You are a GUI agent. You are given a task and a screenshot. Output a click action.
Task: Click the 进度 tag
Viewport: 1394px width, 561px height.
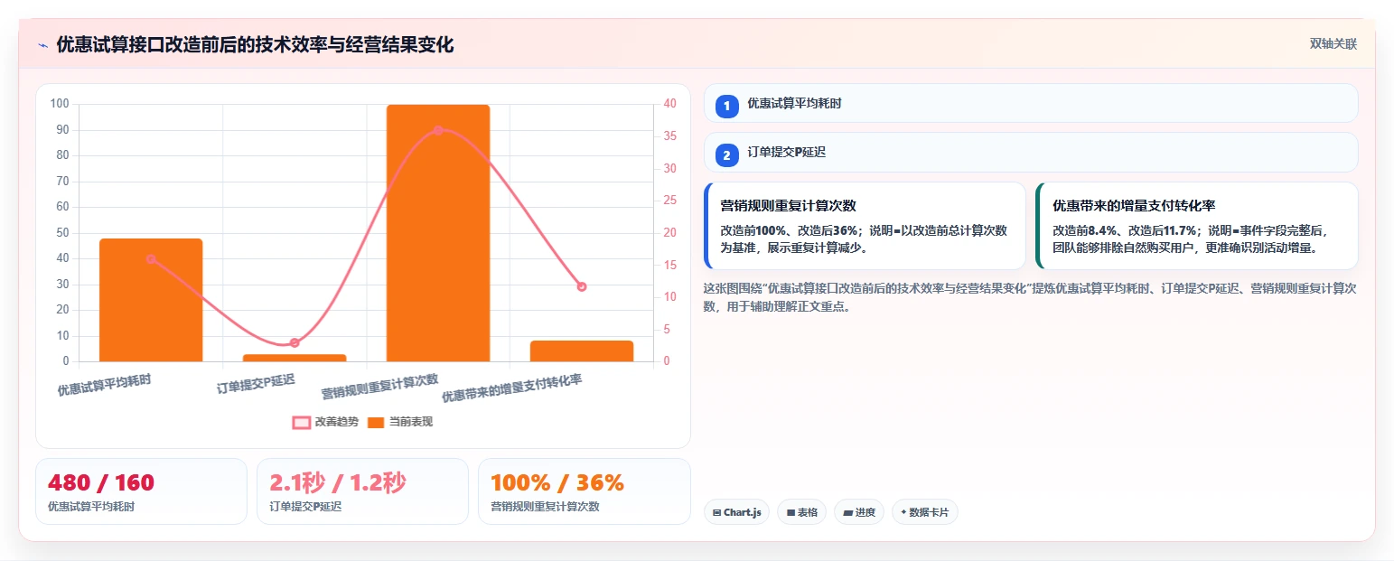[x=859, y=512]
